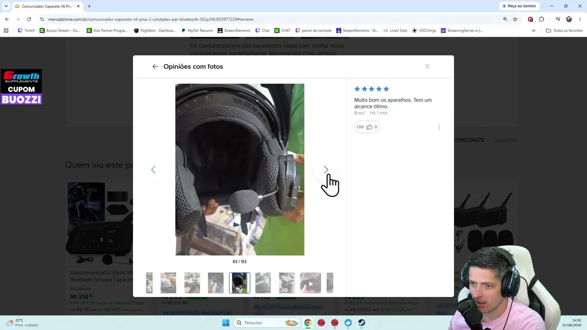Open the VDO.Ninja bookmark
Image resolution: width=587 pixels, height=330 pixels.
424,31
